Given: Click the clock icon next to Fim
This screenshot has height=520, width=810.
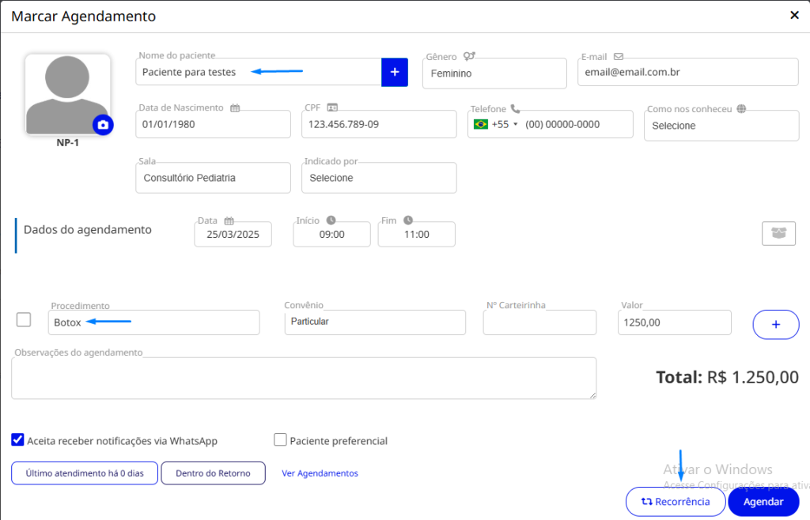Looking at the screenshot, I should (408, 220).
